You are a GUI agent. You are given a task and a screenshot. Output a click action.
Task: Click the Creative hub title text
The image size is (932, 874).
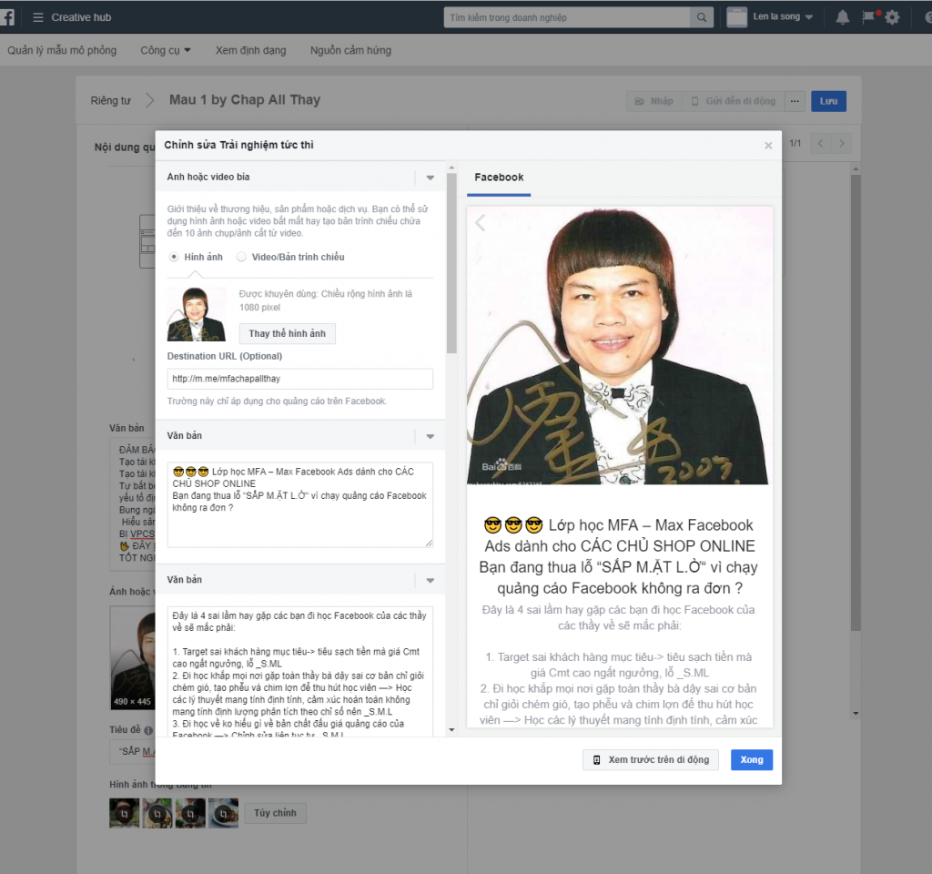pyautogui.click(x=81, y=17)
